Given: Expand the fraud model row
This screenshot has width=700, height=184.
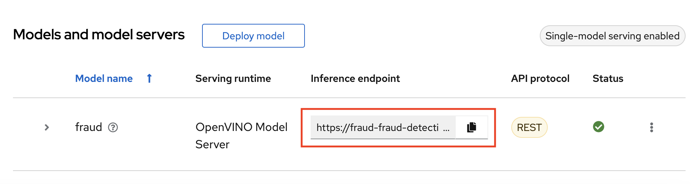Looking at the screenshot, I should [47, 127].
